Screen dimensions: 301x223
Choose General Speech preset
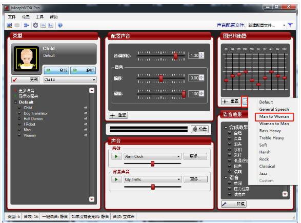pos(274,109)
